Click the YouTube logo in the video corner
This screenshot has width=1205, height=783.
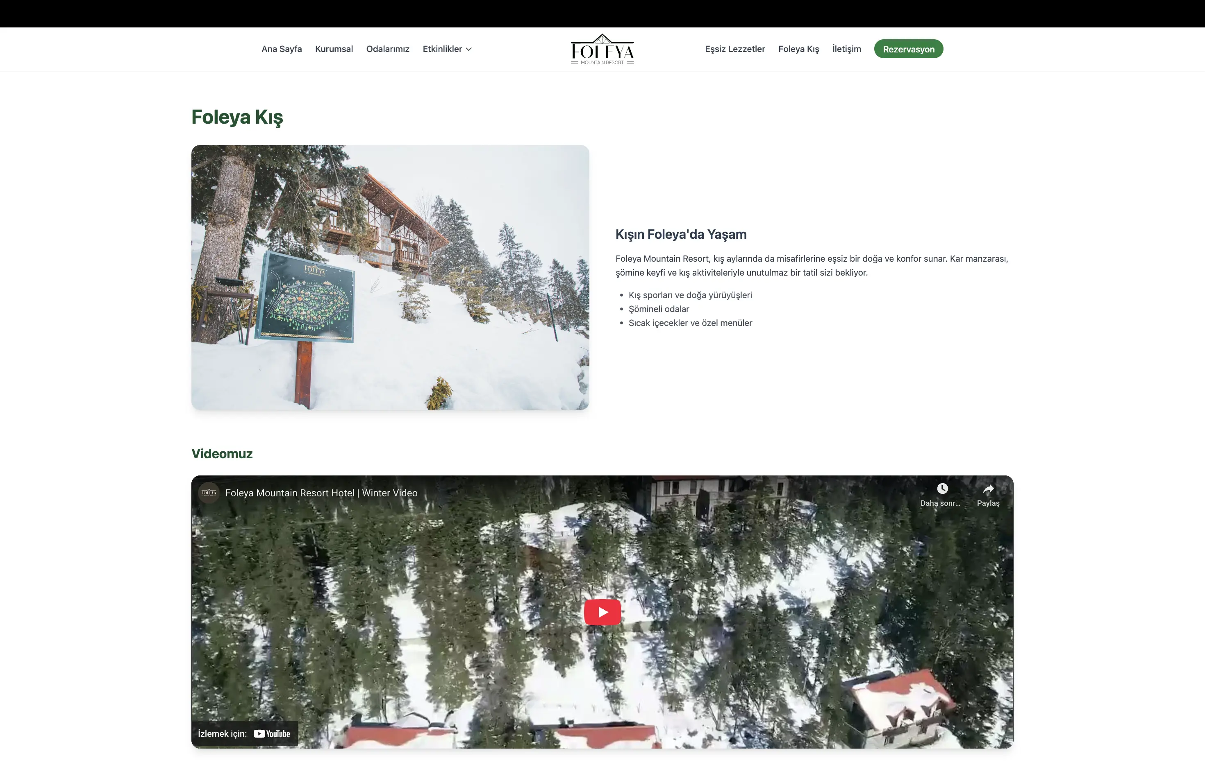point(272,734)
